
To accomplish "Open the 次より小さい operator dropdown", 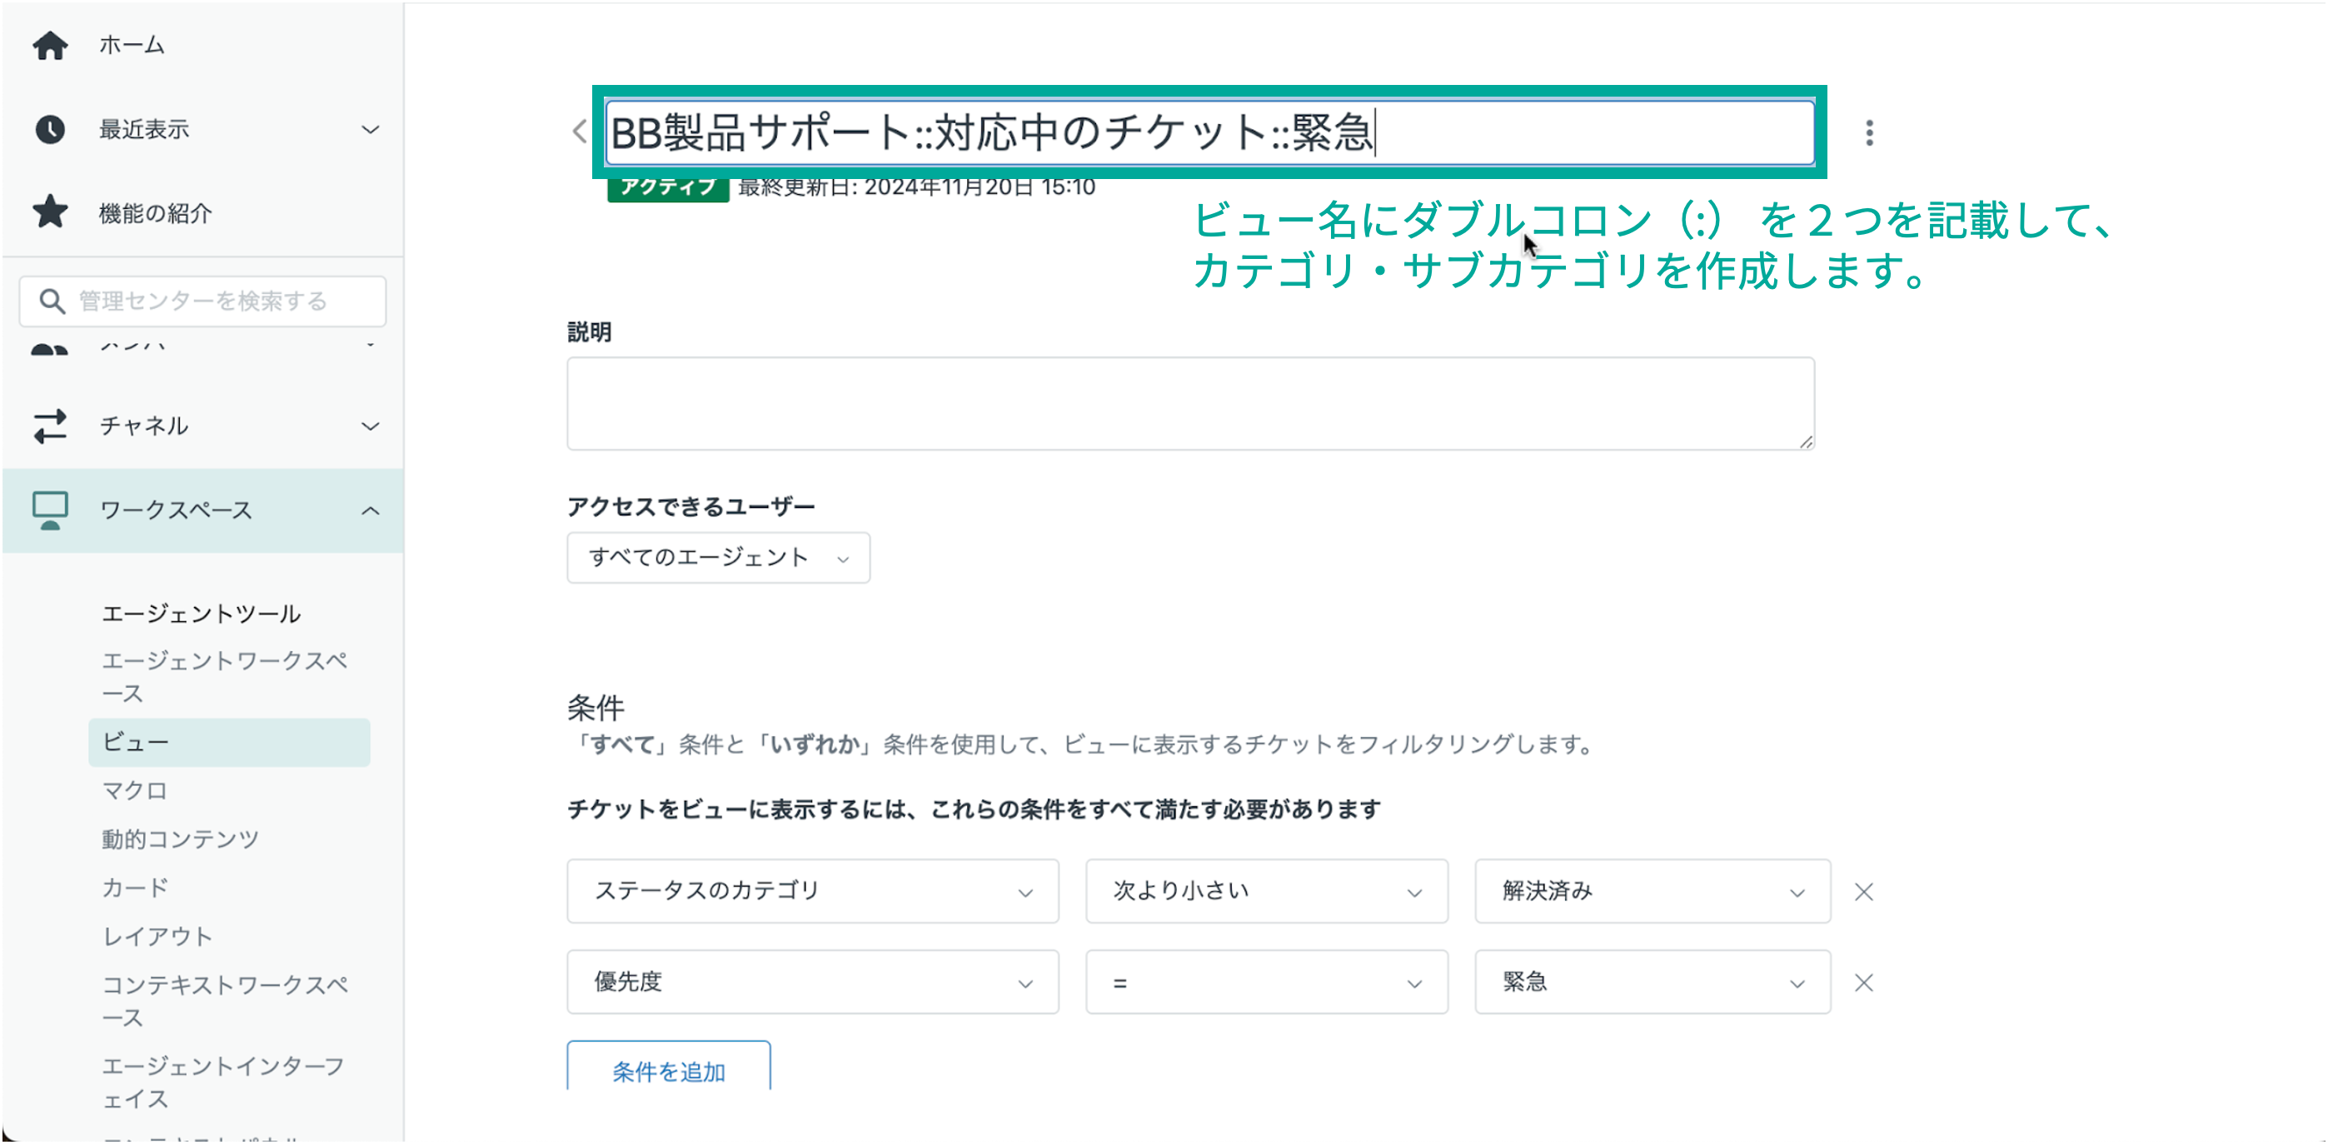I will (x=1265, y=891).
